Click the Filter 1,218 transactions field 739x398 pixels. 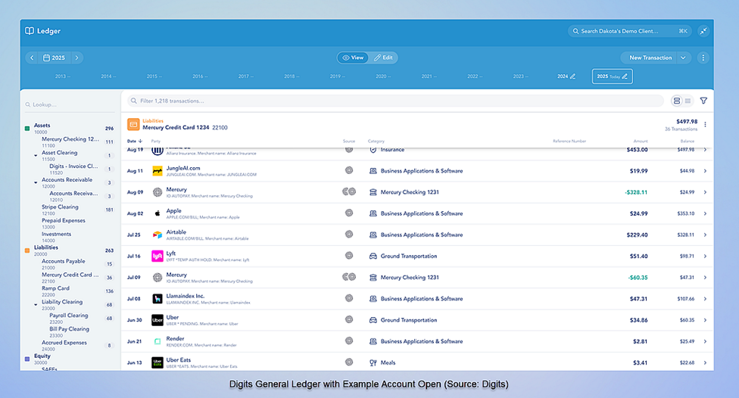pos(395,101)
